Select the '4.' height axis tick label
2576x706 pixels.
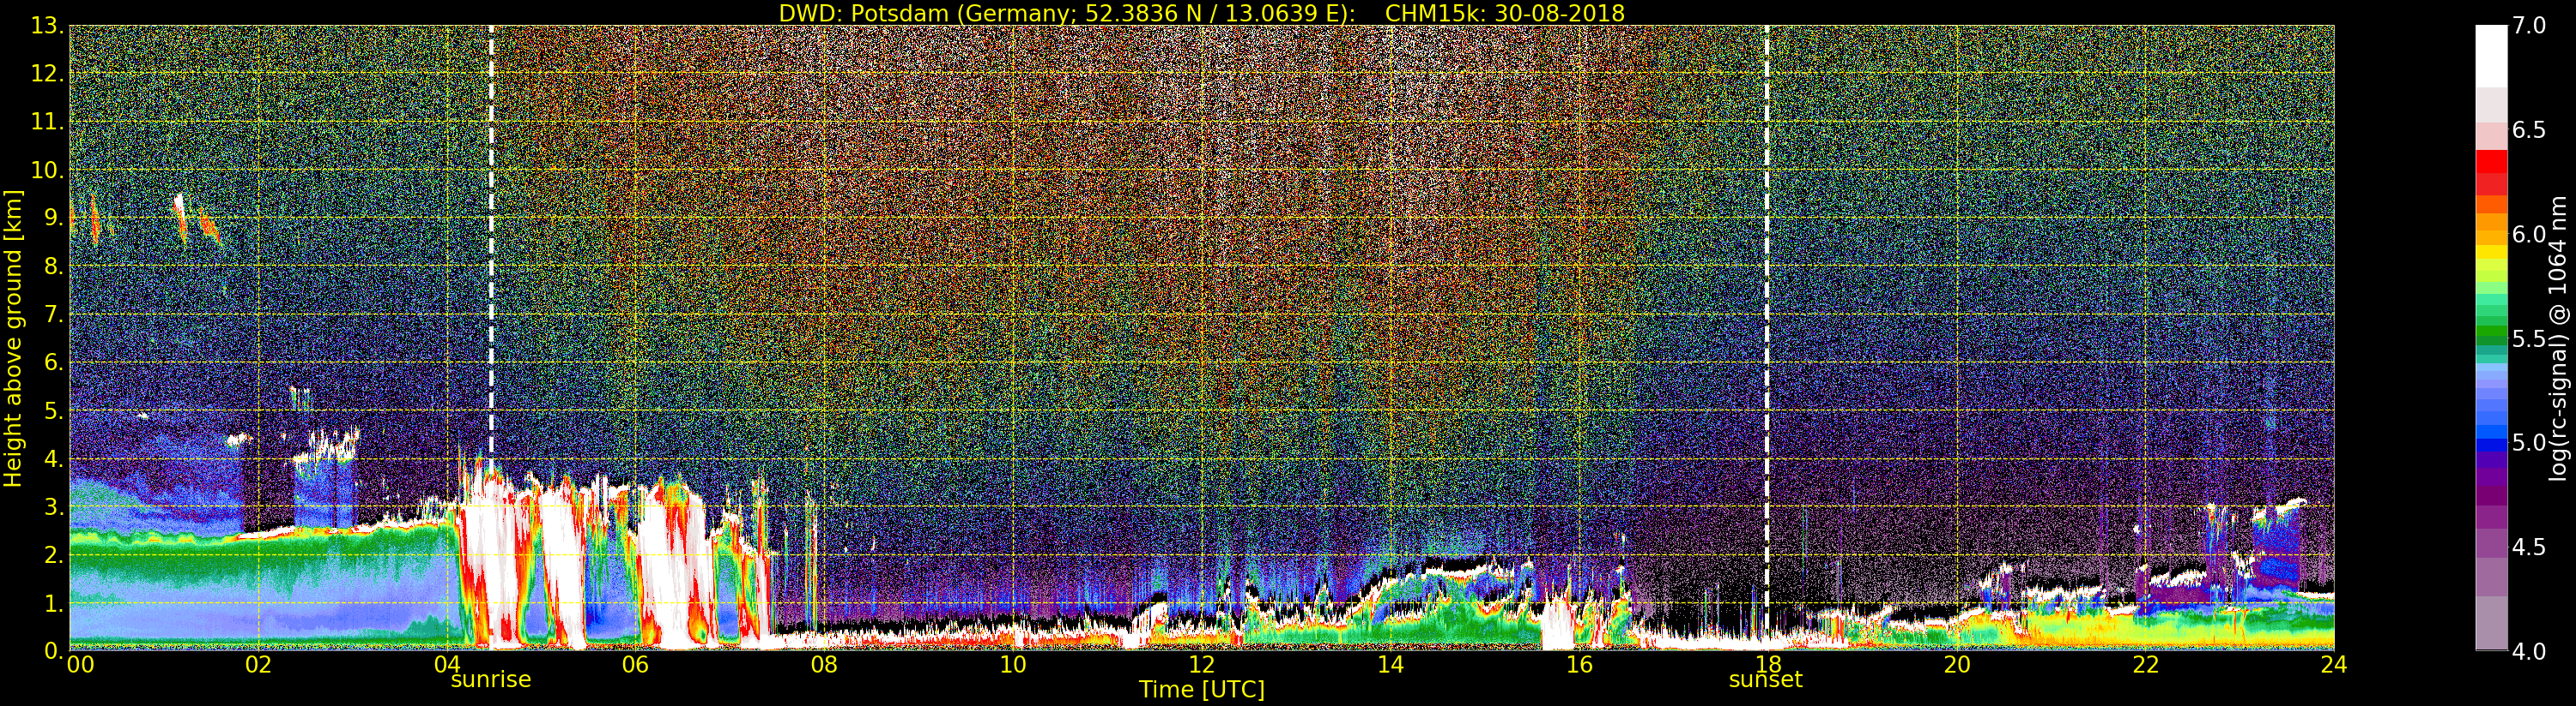pos(54,458)
